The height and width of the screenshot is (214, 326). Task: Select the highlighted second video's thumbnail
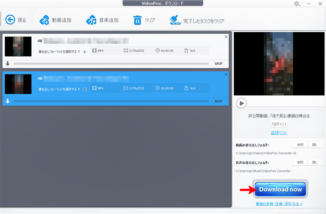pos(18,84)
